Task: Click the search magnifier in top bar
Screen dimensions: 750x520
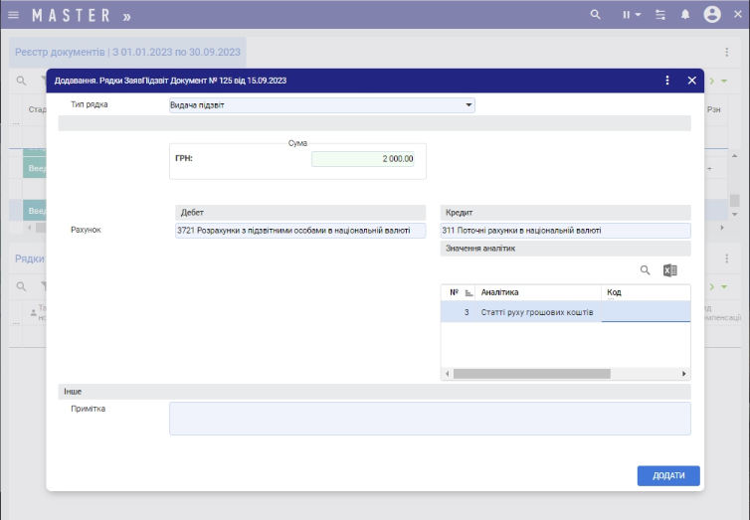Action: (596, 15)
